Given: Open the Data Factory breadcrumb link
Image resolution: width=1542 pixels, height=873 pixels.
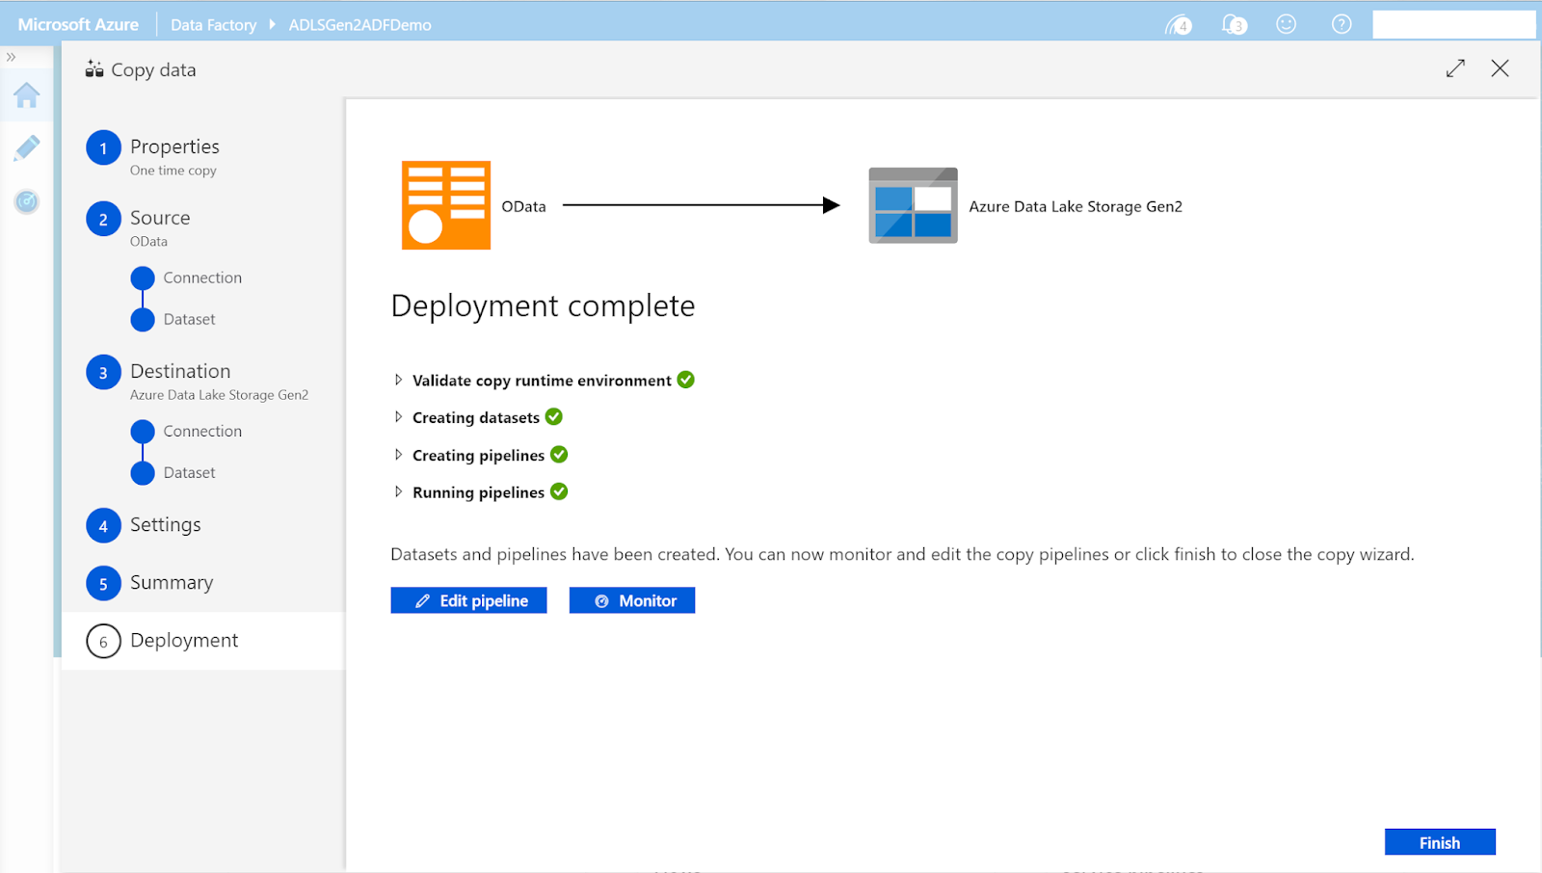Looking at the screenshot, I should tap(213, 24).
